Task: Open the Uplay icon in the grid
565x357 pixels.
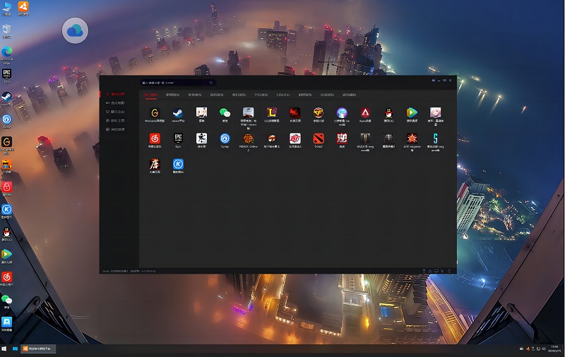Action: pos(225,138)
